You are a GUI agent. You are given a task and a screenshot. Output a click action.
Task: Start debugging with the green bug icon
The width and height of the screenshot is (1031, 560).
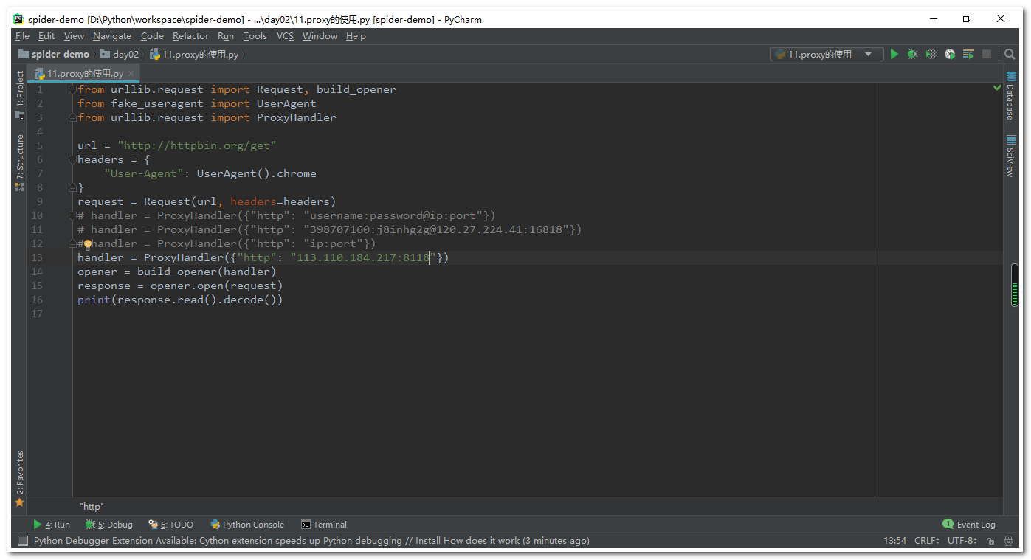(x=913, y=54)
